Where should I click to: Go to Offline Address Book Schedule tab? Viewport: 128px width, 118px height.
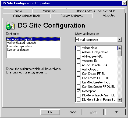96,11
